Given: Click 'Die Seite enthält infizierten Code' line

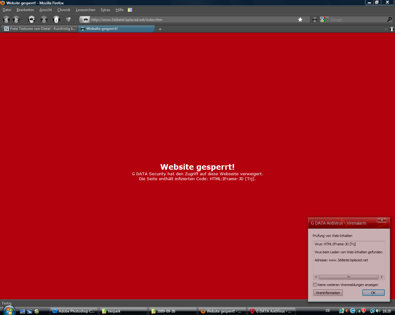Looking at the screenshot, I should click(197, 179).
